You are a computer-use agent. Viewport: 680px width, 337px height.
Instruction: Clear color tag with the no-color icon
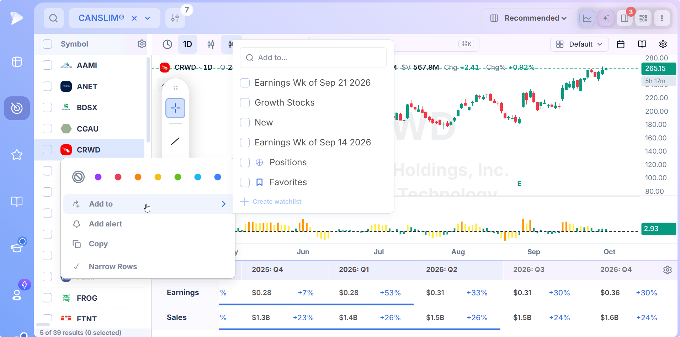[x=78, y=177]
